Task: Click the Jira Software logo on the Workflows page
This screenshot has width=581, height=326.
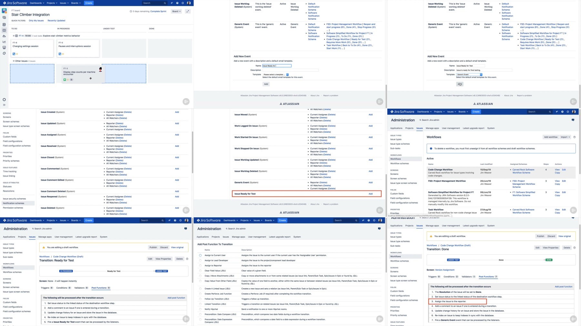Action: tap(403, 112)
